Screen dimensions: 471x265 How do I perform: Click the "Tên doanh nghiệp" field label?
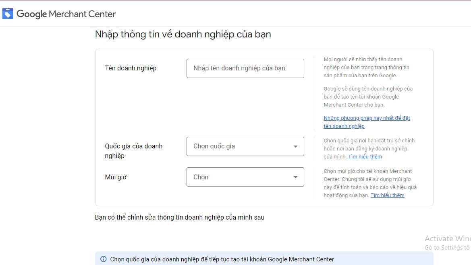(131, 68)
